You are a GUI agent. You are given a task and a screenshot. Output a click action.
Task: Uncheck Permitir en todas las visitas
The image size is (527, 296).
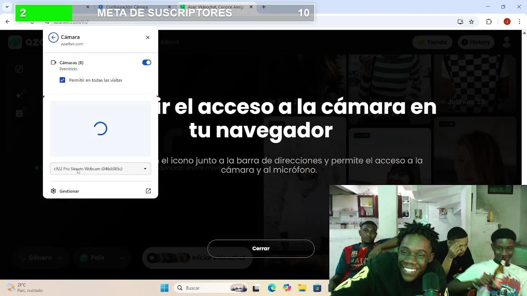click(62, 80)
